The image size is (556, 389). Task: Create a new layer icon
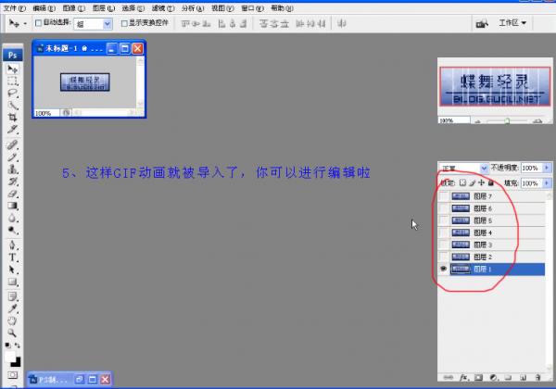pyautogui.click(x=523, y=378)
